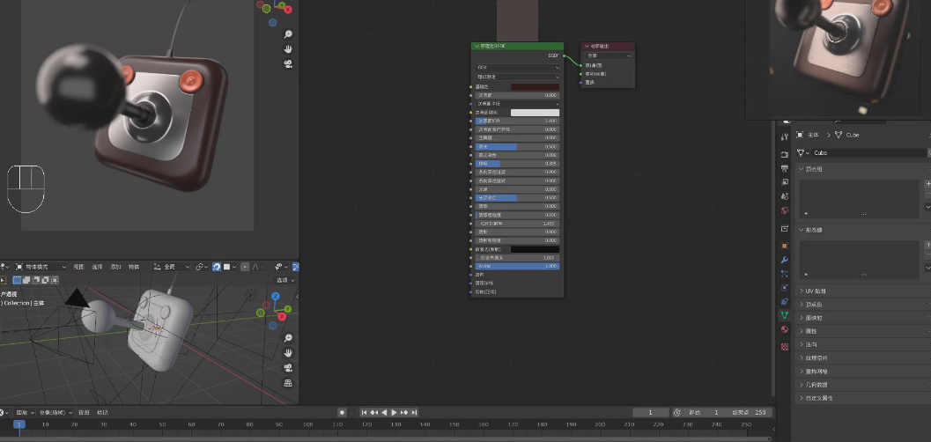Toggle the auto keying record button

343,412
